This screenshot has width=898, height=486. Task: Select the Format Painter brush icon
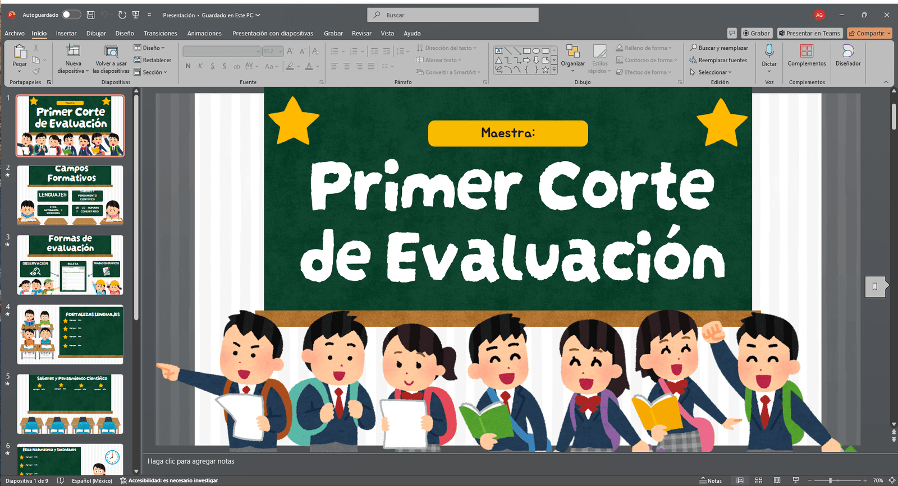click(36, 71)
